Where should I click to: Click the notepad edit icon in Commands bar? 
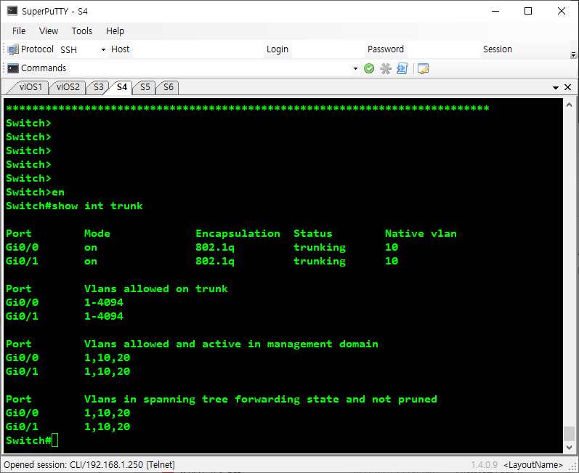(x=424, y=68)
